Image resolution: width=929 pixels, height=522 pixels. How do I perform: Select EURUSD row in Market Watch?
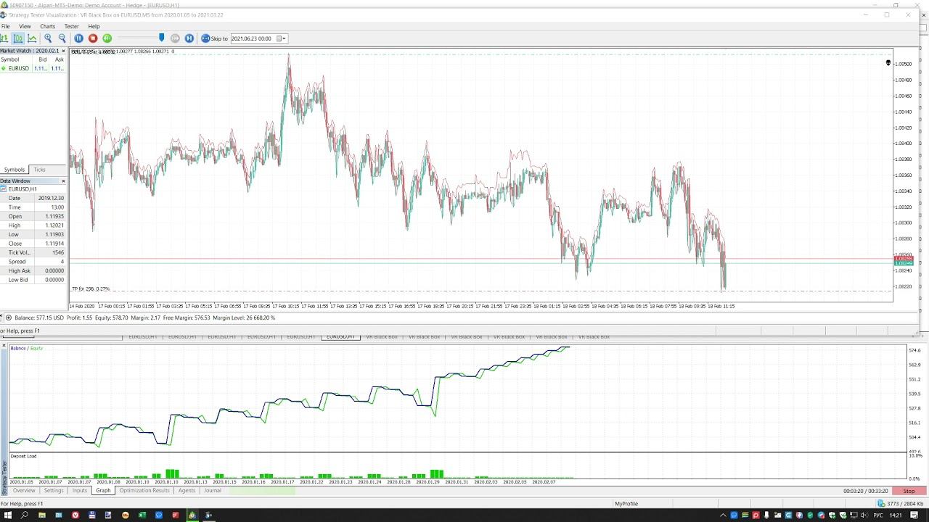click(33, 68)
